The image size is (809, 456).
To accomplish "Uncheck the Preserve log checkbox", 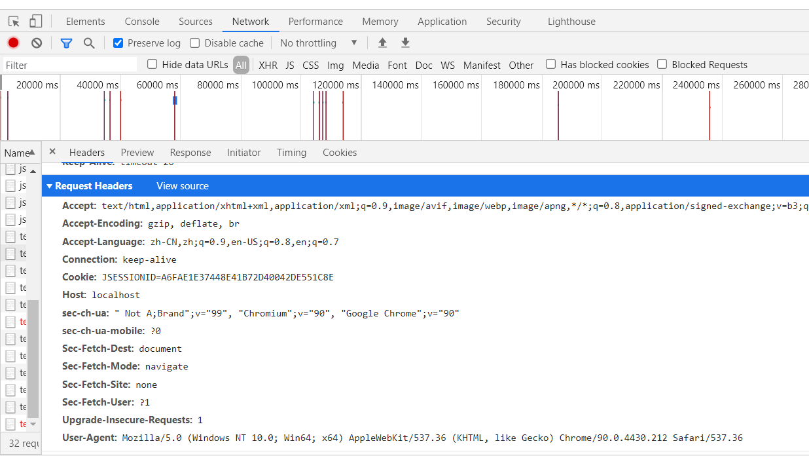I will click(118, 43).
